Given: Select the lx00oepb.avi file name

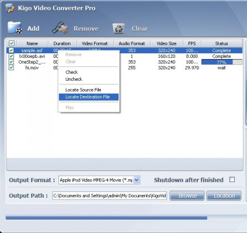Looking at the screenshot, I should (x=32, y=56).
